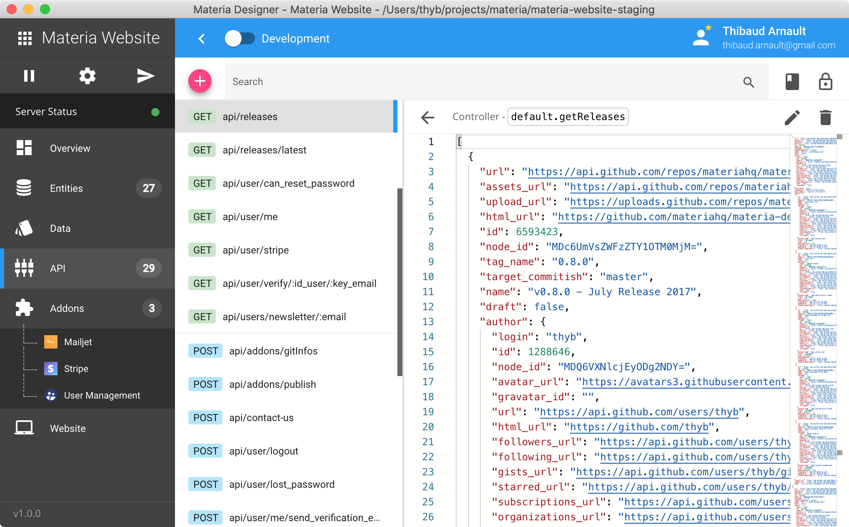The width and height of the screenshot is (849, 527).
Task: Click the back arrow beside Controller label
Action: tap(427, 118)
